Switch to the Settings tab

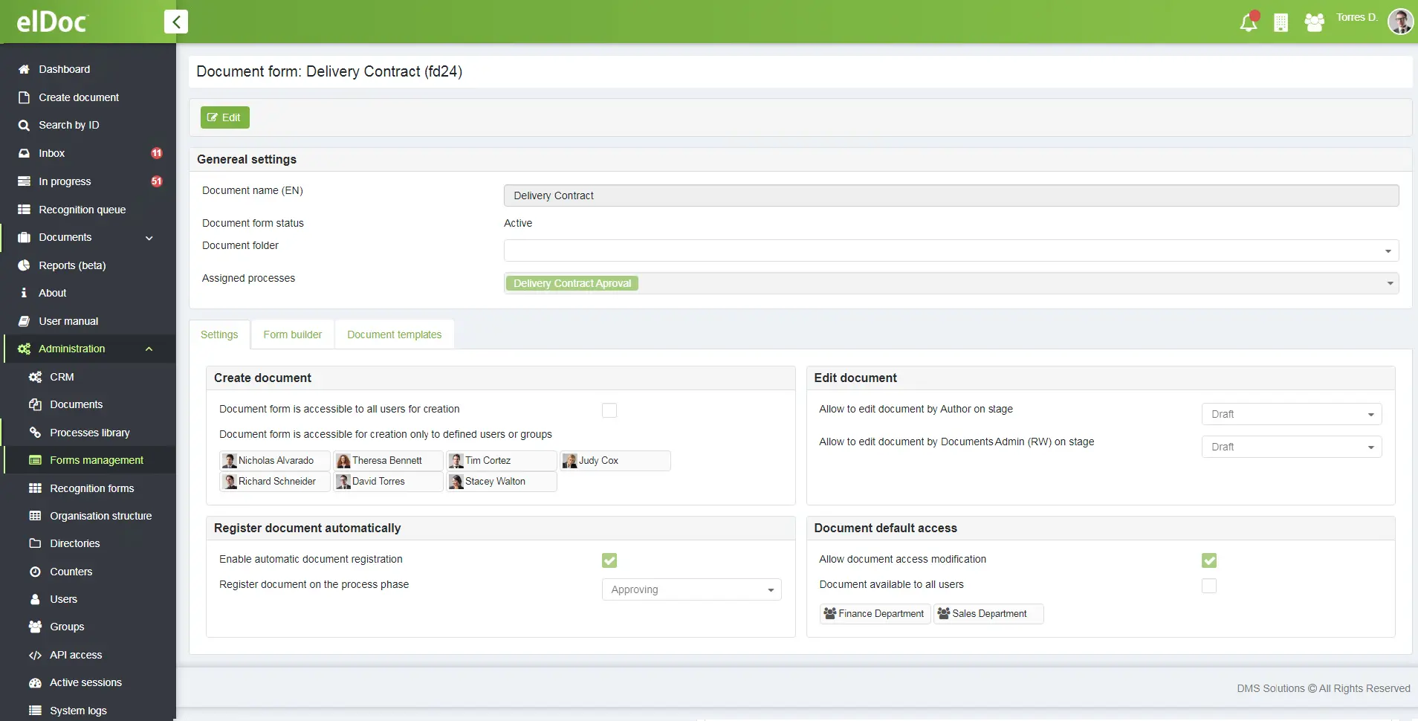click(219, 334)
